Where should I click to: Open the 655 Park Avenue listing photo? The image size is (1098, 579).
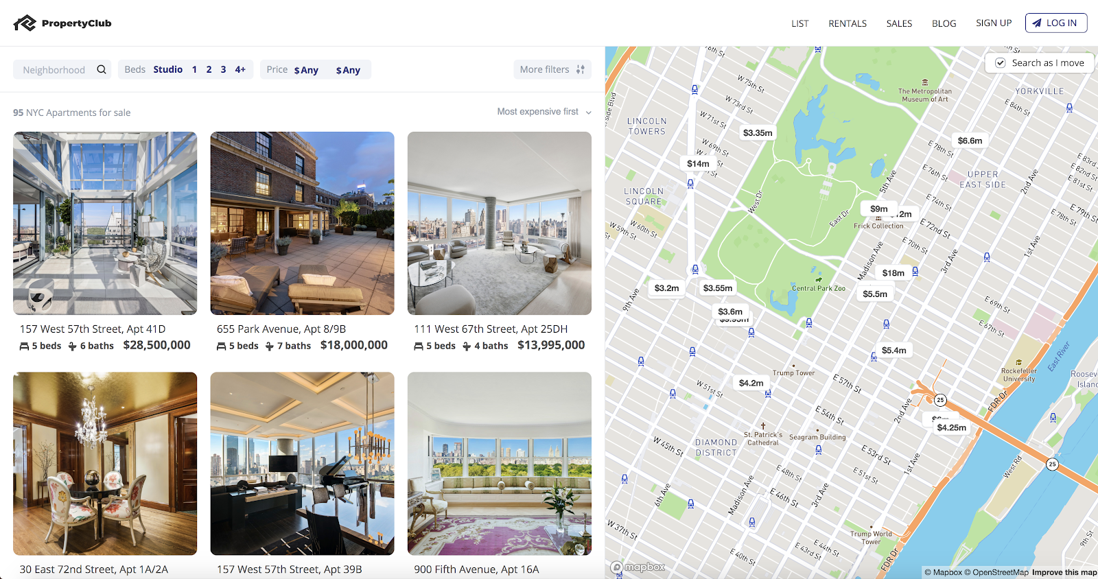pos(302,223)
